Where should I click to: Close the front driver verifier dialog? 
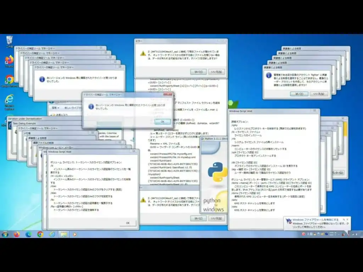coord(168,94)
